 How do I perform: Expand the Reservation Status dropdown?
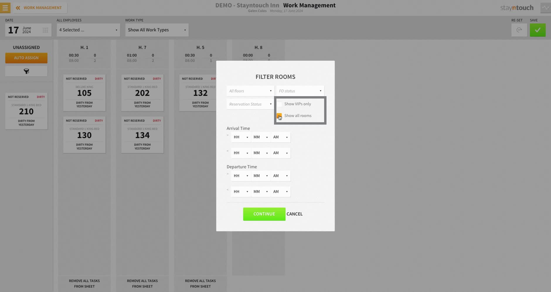250,104
